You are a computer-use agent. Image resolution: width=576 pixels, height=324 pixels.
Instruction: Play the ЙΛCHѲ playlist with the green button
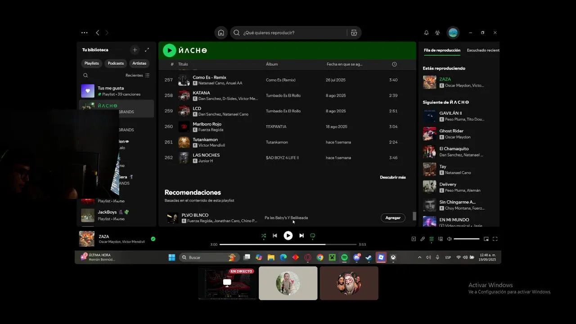click(169, 50)
